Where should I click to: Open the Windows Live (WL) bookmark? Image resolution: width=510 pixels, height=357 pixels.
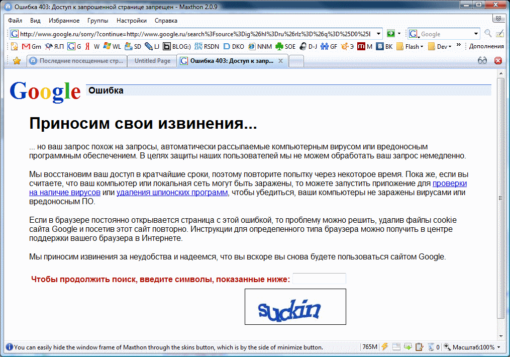(110, 46)
